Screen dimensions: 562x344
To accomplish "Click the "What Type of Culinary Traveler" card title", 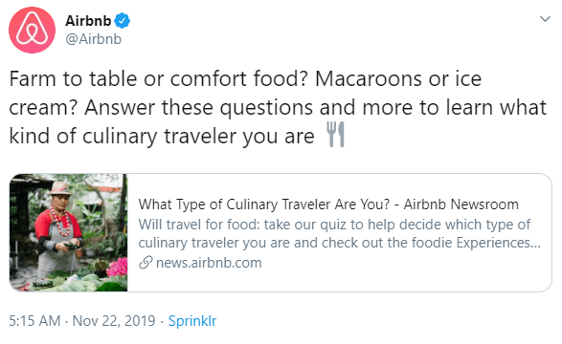I will (x=264, y=204).
